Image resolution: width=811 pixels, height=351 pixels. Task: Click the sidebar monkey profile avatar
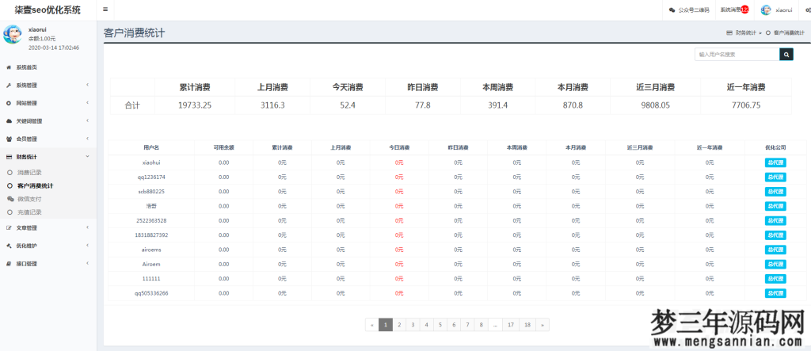[x=13, y=34]
